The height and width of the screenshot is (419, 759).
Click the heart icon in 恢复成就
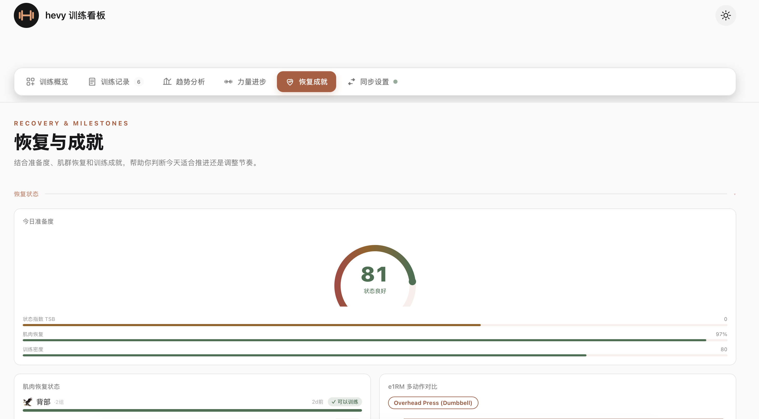[290, 82]
